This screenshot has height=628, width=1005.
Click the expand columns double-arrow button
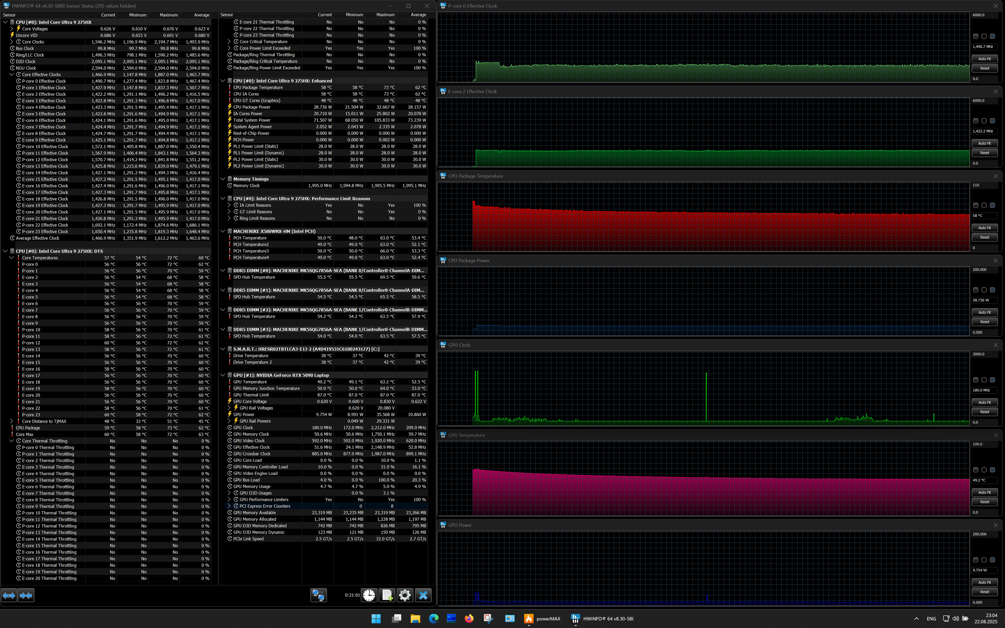tap(9, 596)
